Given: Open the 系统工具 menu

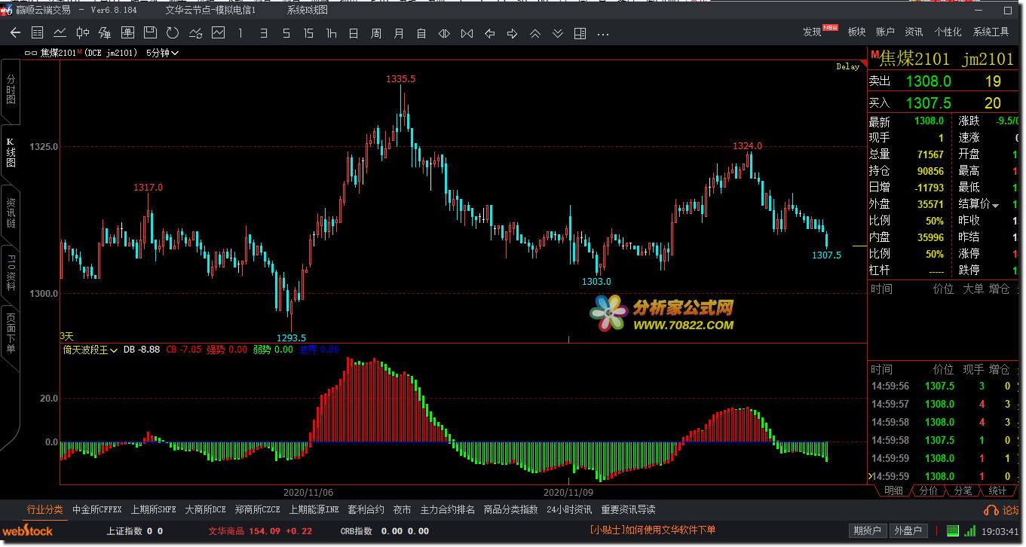Looking at the screenshot, I should point(991,32).
